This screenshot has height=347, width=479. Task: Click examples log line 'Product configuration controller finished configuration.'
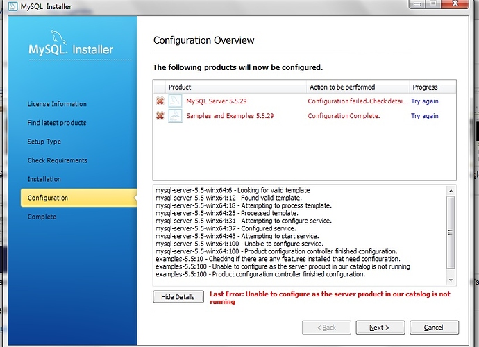pos(260,274)
